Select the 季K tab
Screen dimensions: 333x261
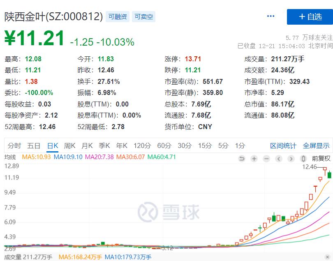[x=104, y=146]
